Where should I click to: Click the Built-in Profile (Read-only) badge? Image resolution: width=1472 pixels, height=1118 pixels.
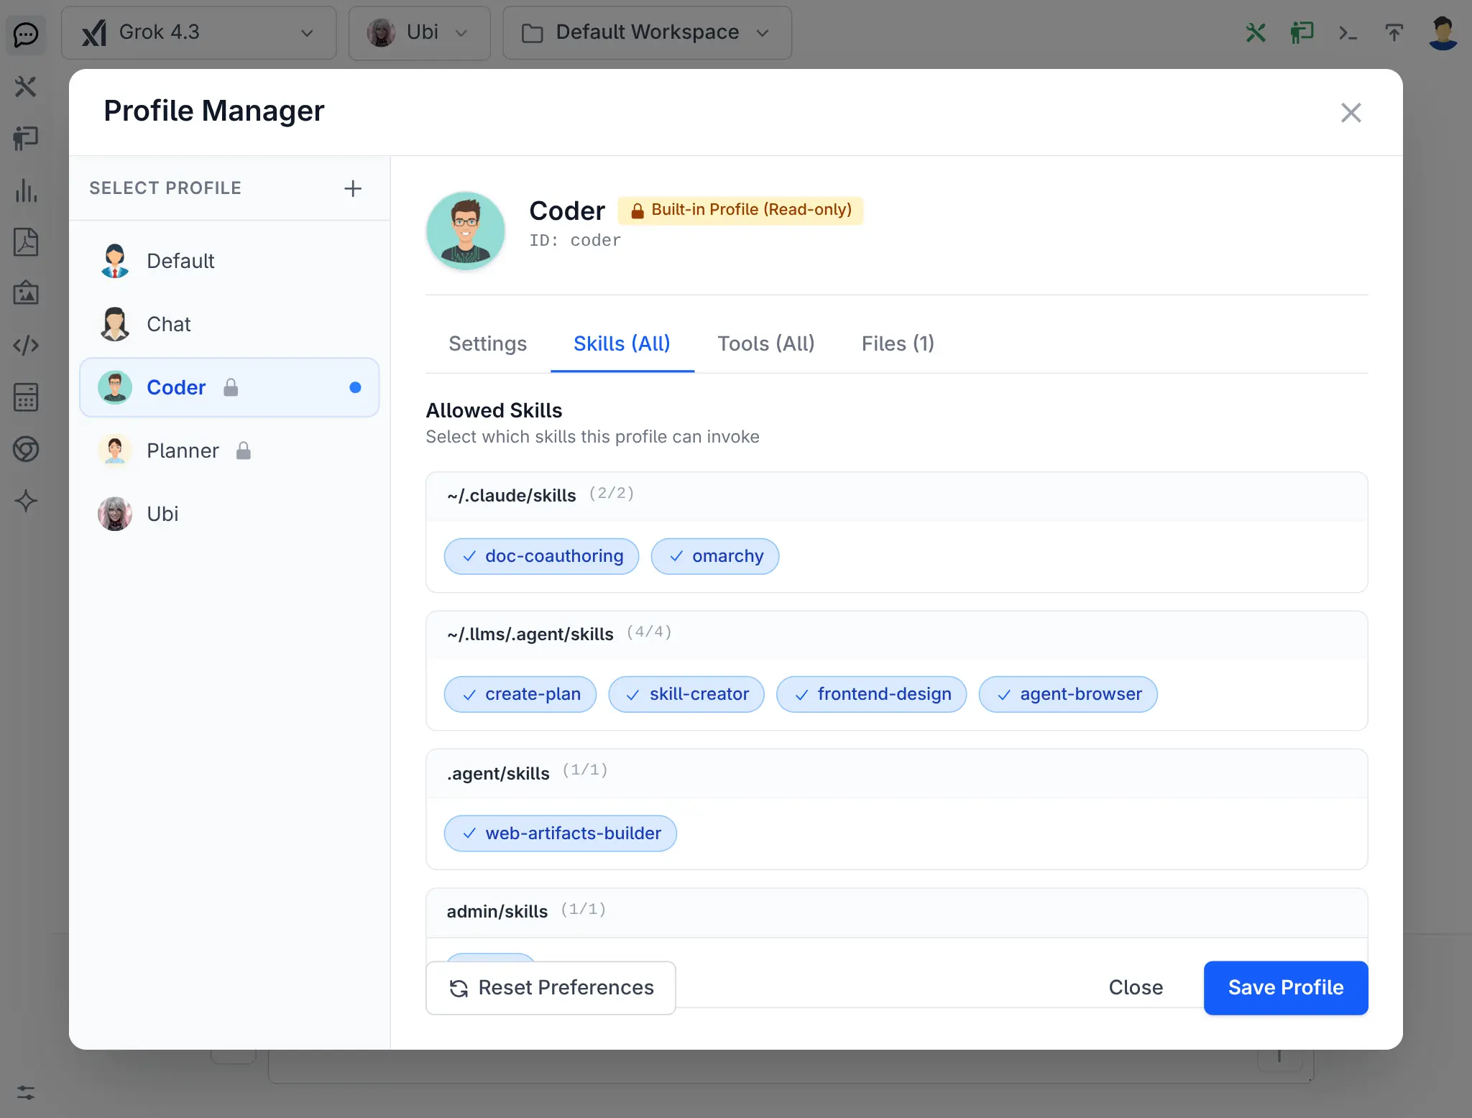[740, 211]
